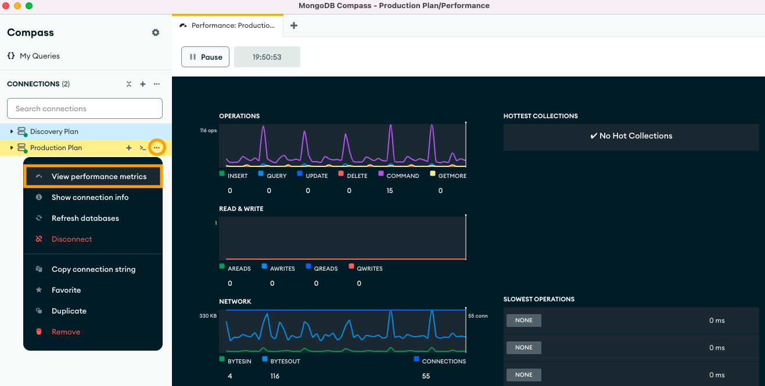Click info icon beside Show connection info
The width and height of the screenshot is (765, 386).
coord(39,198)
